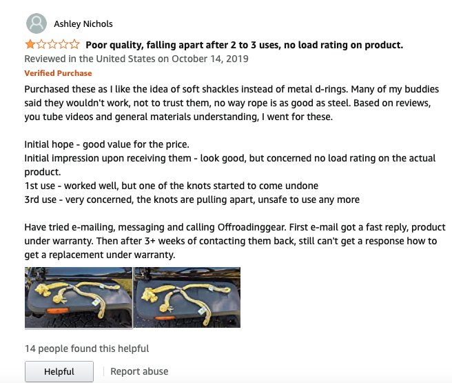
Task: Click the fifth empty rating star
Action: (x=74, y=44)
